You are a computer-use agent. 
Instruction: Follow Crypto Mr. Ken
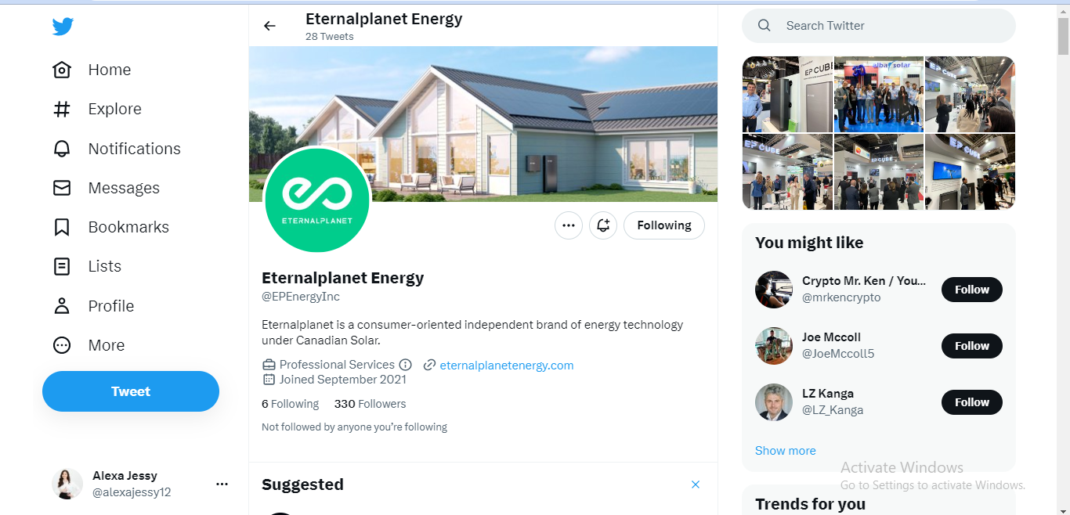coord(972,290)
